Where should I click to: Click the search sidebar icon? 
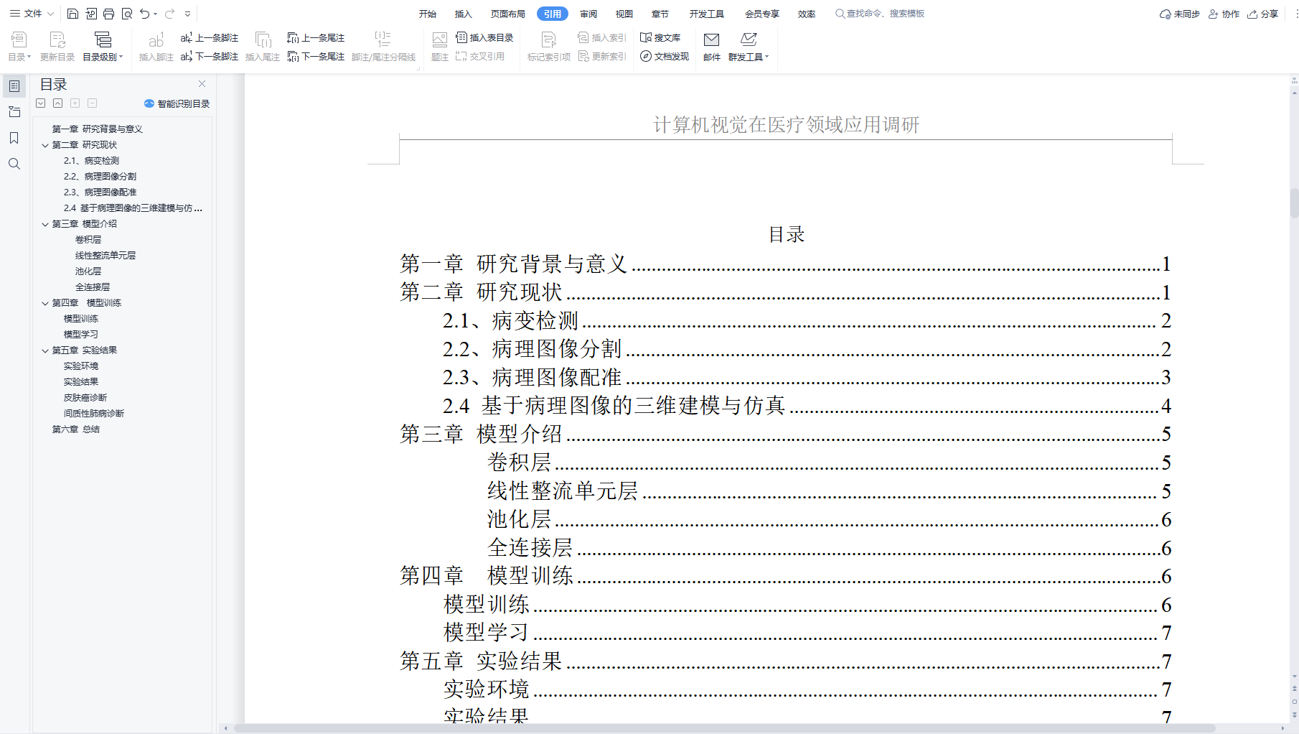click(14, 164)
